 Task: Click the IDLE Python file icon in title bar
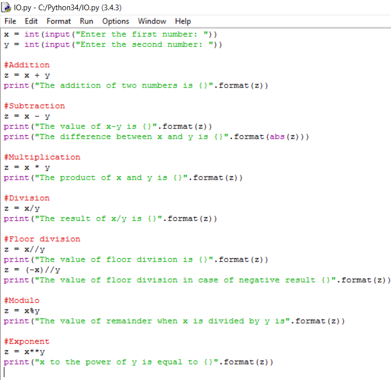pos(6,8)
